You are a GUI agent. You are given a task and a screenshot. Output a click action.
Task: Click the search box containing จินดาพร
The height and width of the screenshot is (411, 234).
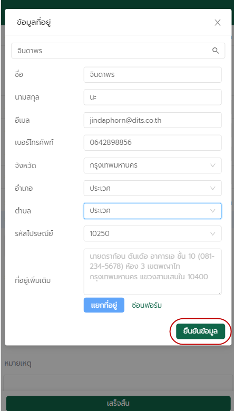(118, 51)
